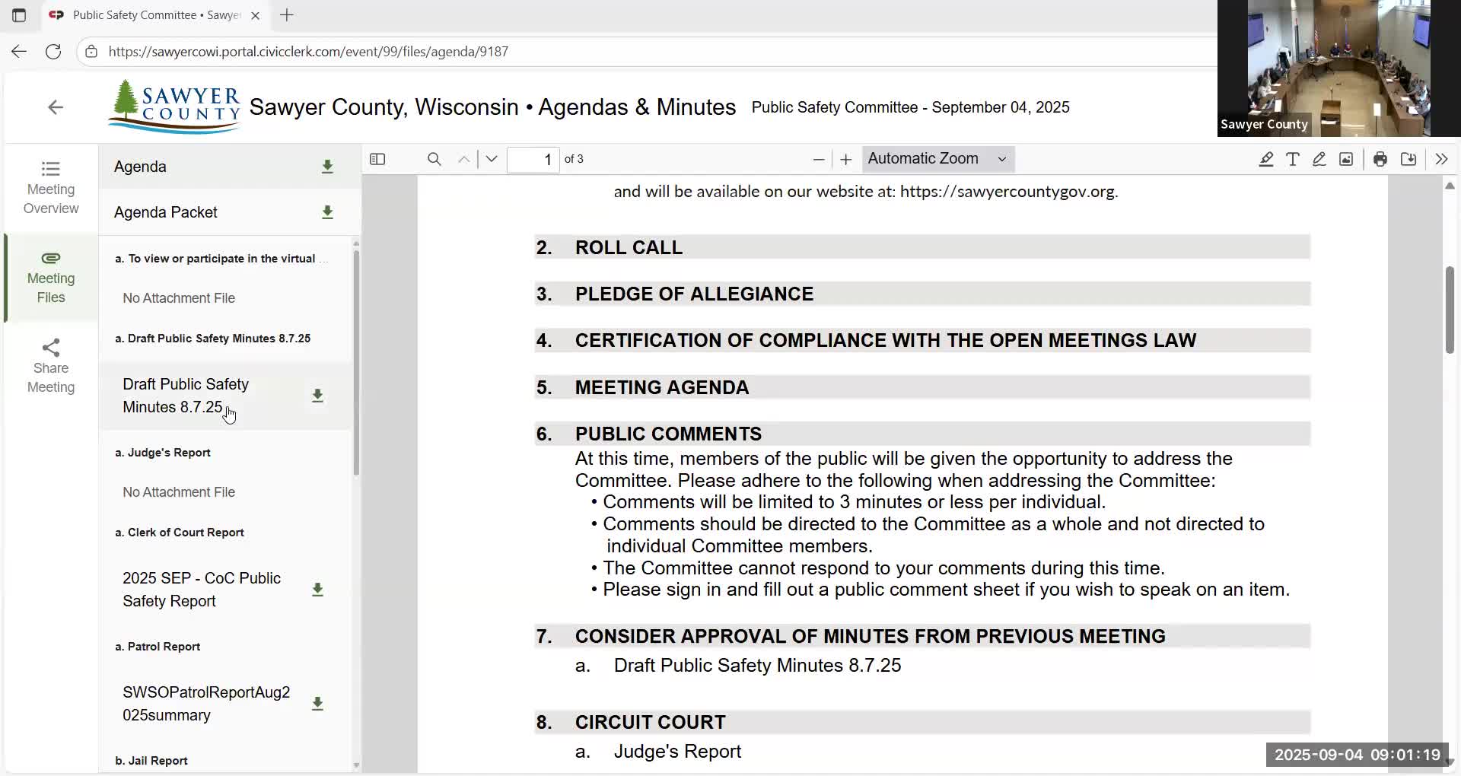Click 'CONSIDER APPROVAL OF MINUTES FROM PREVIOUS MEETING'
Image resolution: width=1461 pixels, height=776 pixels.
(871, 637)
